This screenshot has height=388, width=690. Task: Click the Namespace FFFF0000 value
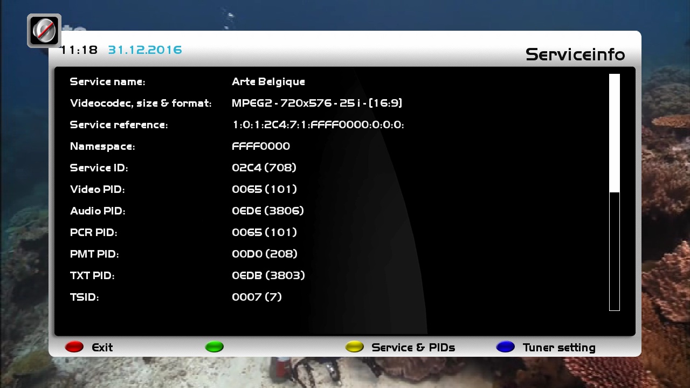pyautogui.click(x=260, y=147)
